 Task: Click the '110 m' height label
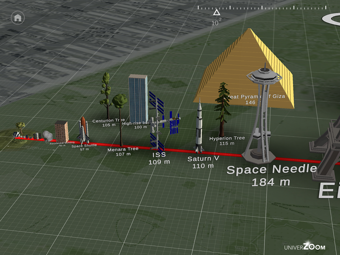[x=203, y=166]
